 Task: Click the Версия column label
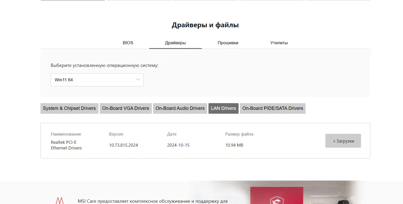(116, 134)
